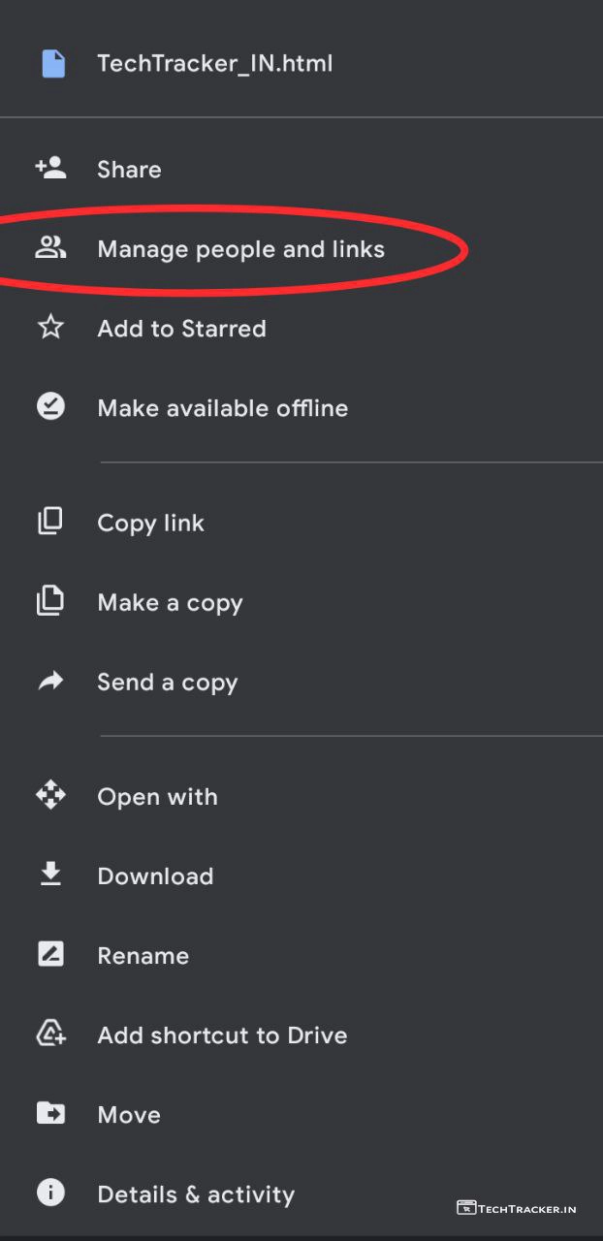Choose Add shortcut to Drive
Image resolution: width=603 pixels, height=1241 pixels.
[222, 1035]
